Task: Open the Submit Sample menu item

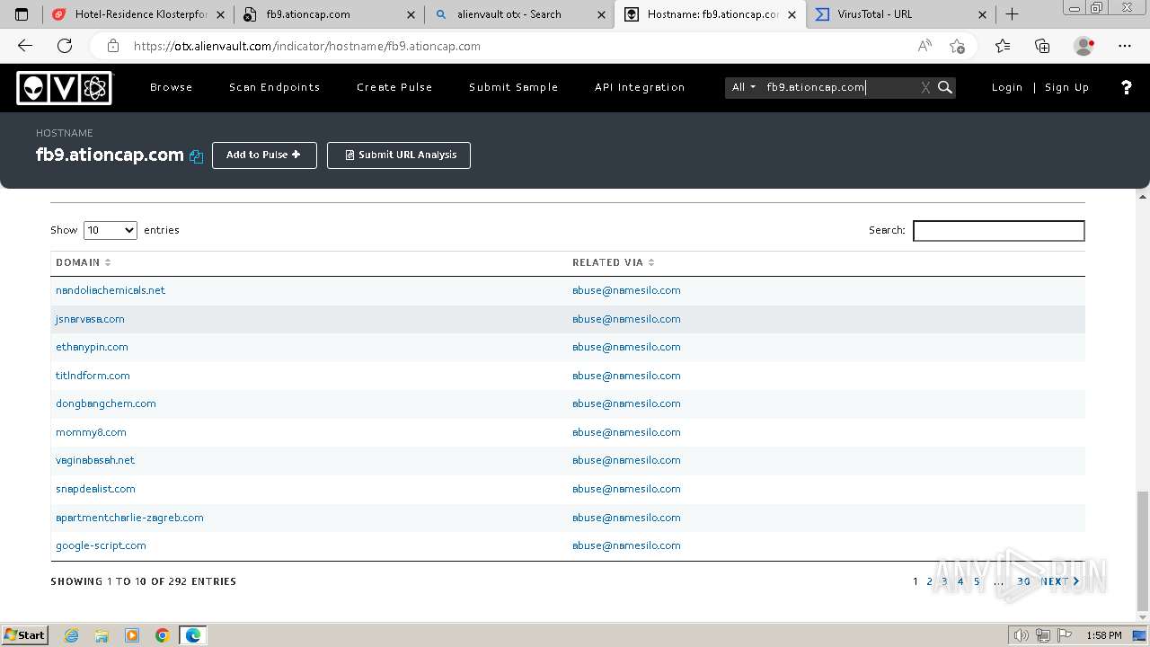Action: click(514, 87)
